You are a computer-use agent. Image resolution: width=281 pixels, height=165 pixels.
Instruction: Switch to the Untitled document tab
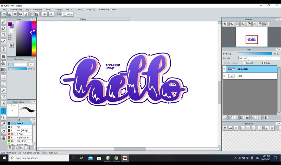click(83, 19)
